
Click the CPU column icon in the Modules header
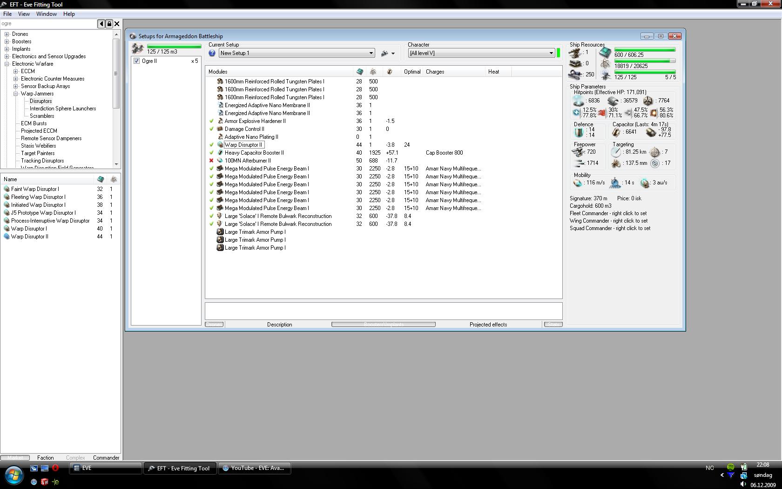point(360,72)
